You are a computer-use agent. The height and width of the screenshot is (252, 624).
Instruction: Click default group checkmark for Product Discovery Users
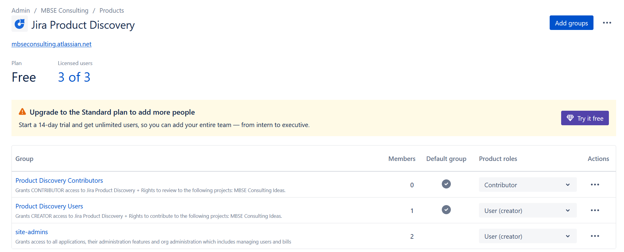446,210
